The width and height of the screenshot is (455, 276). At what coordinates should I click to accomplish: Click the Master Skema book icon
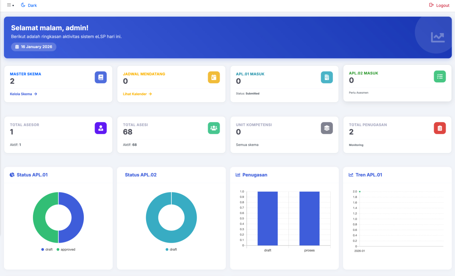tap(101, 77)
